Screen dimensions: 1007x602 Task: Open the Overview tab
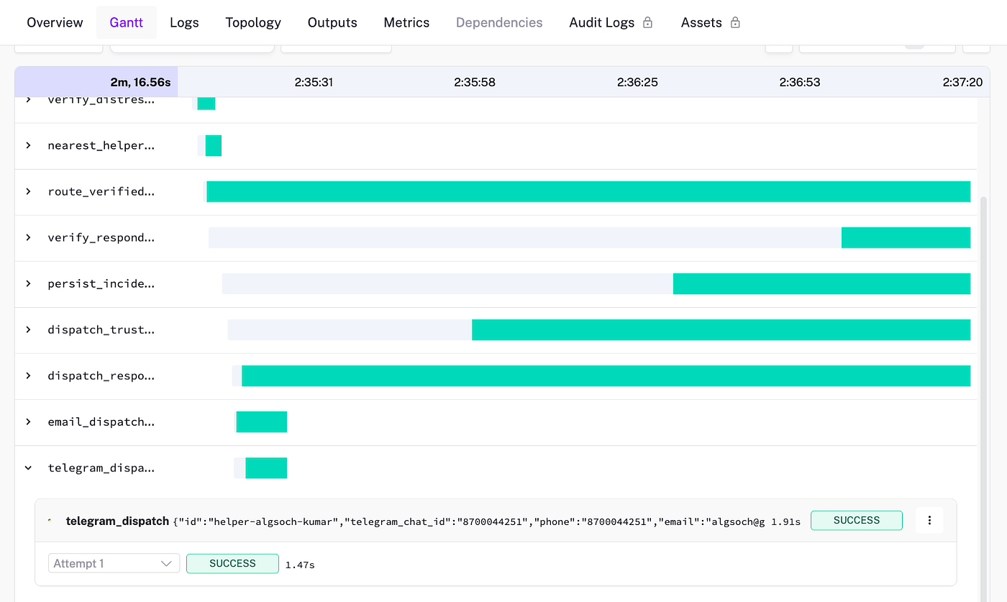(55, 22)
